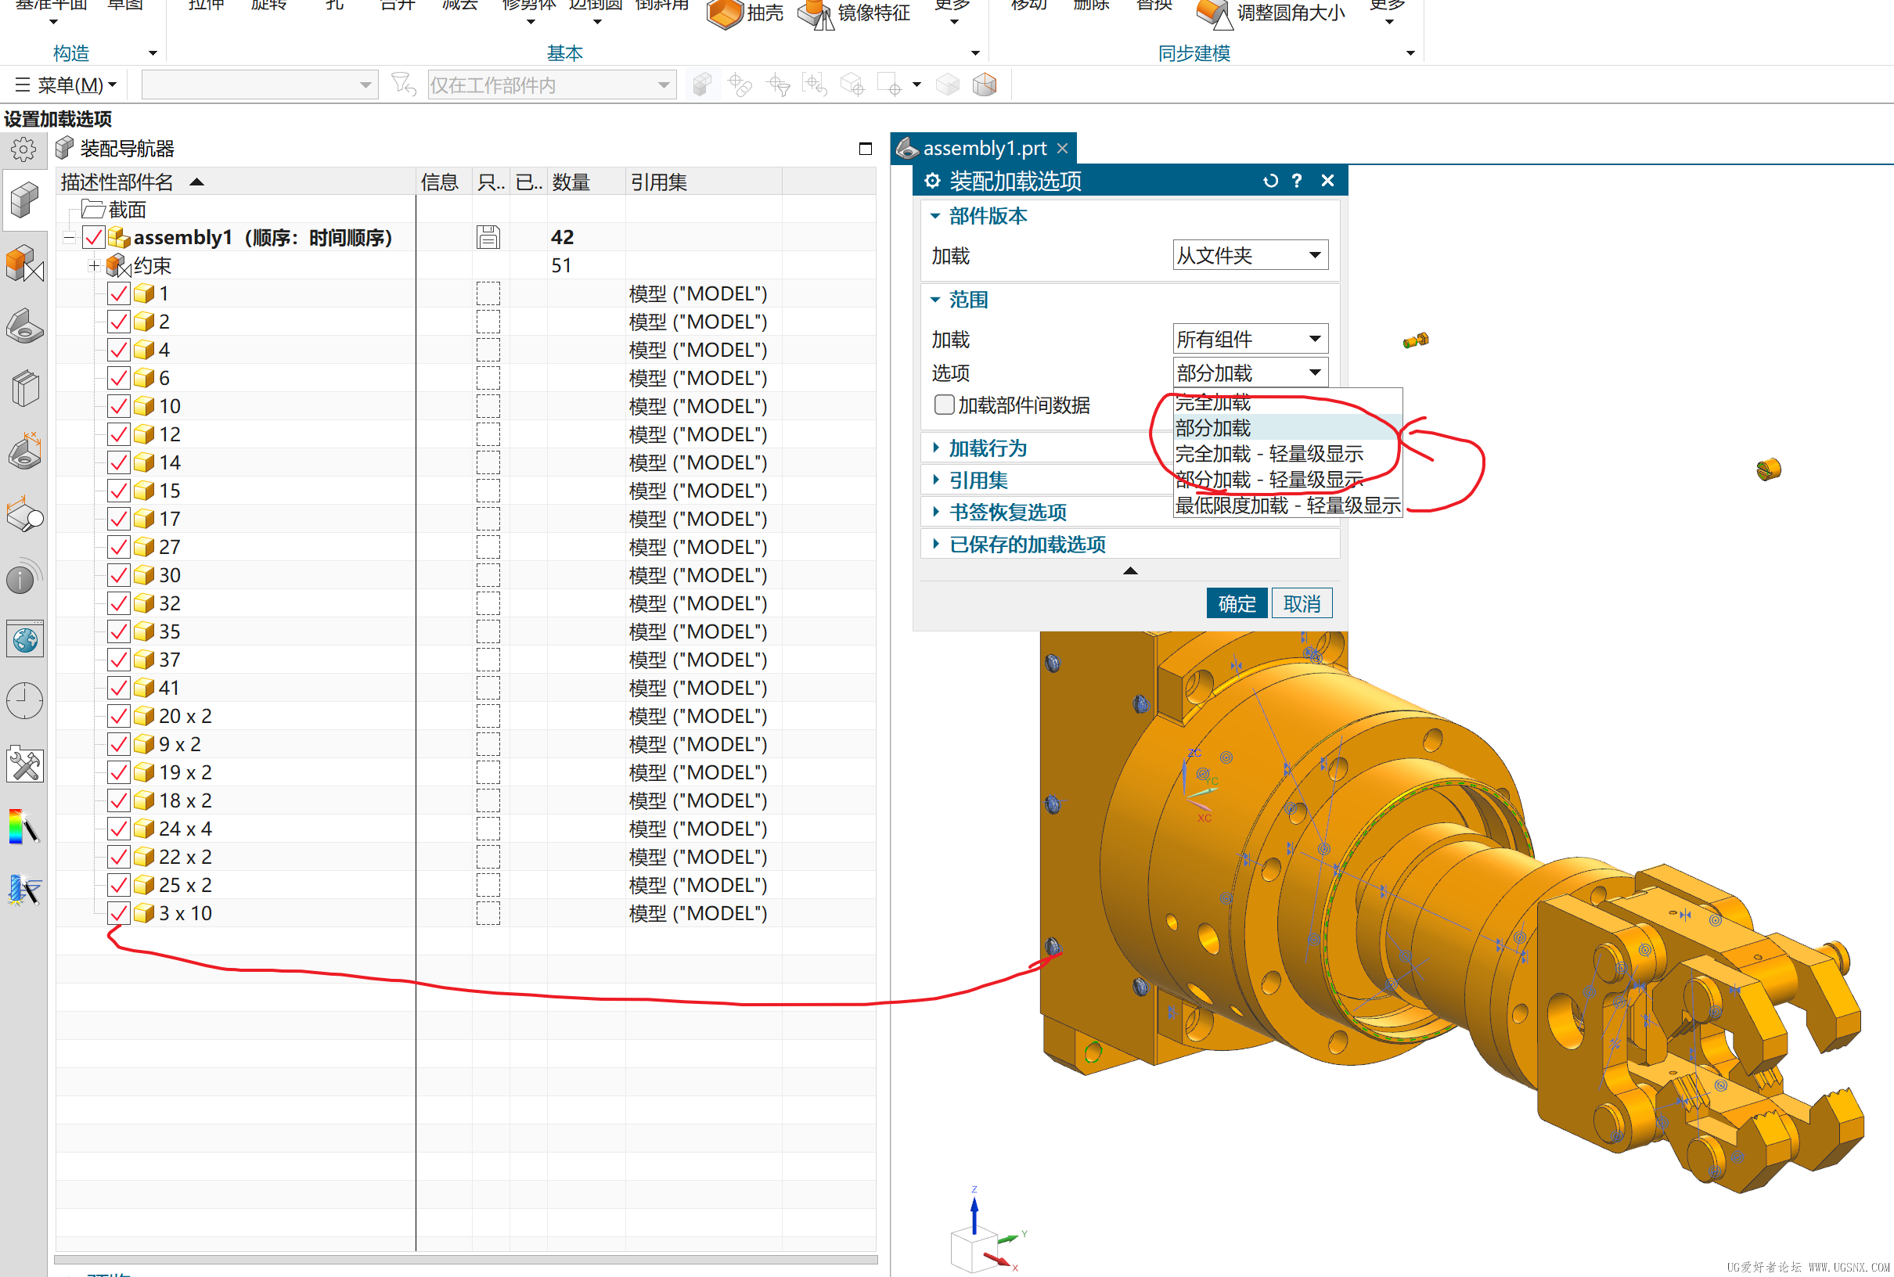Image resolution: width=1894 pixels, height=1277 pixels.
Task: Select 最低限度加载 - 轻量级显示 option
Action: pyautogui.click(x=1287, y=505)
